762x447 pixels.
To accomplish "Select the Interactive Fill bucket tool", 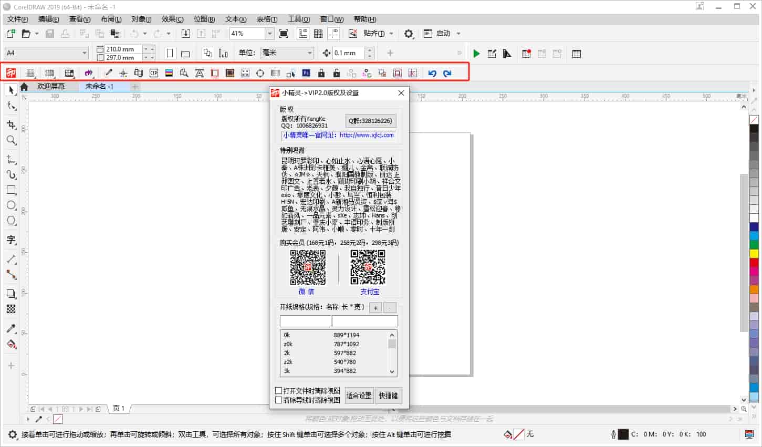I will click(x=11, y=345).
